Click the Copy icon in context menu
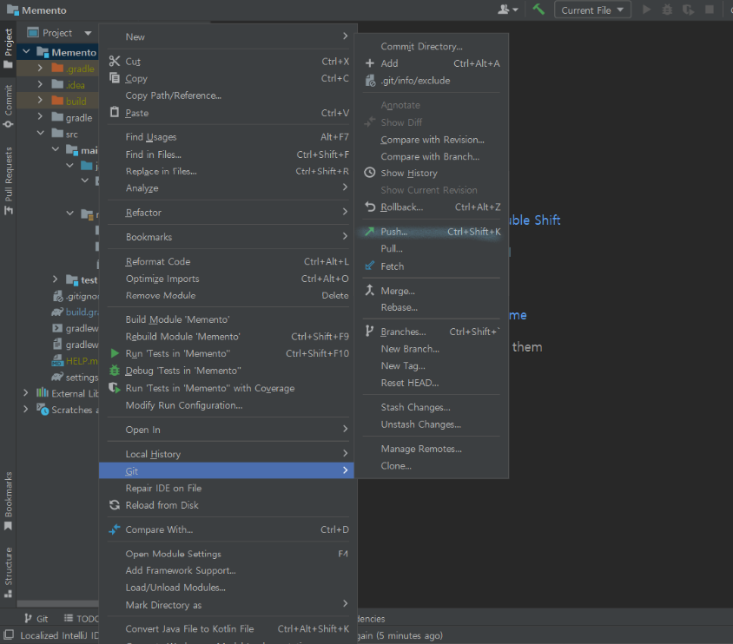Image resolution: width=733 pixels, height=644 pixels. (x=115, y=77)
